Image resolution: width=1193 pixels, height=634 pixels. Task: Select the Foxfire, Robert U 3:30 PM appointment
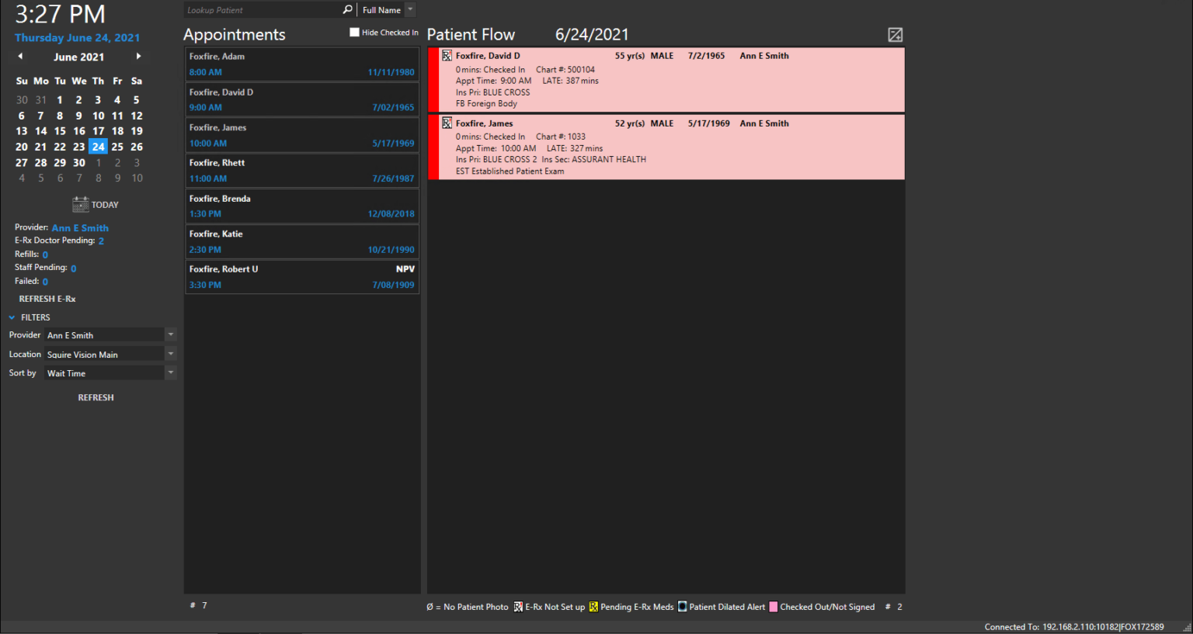(x=302, y=277)
